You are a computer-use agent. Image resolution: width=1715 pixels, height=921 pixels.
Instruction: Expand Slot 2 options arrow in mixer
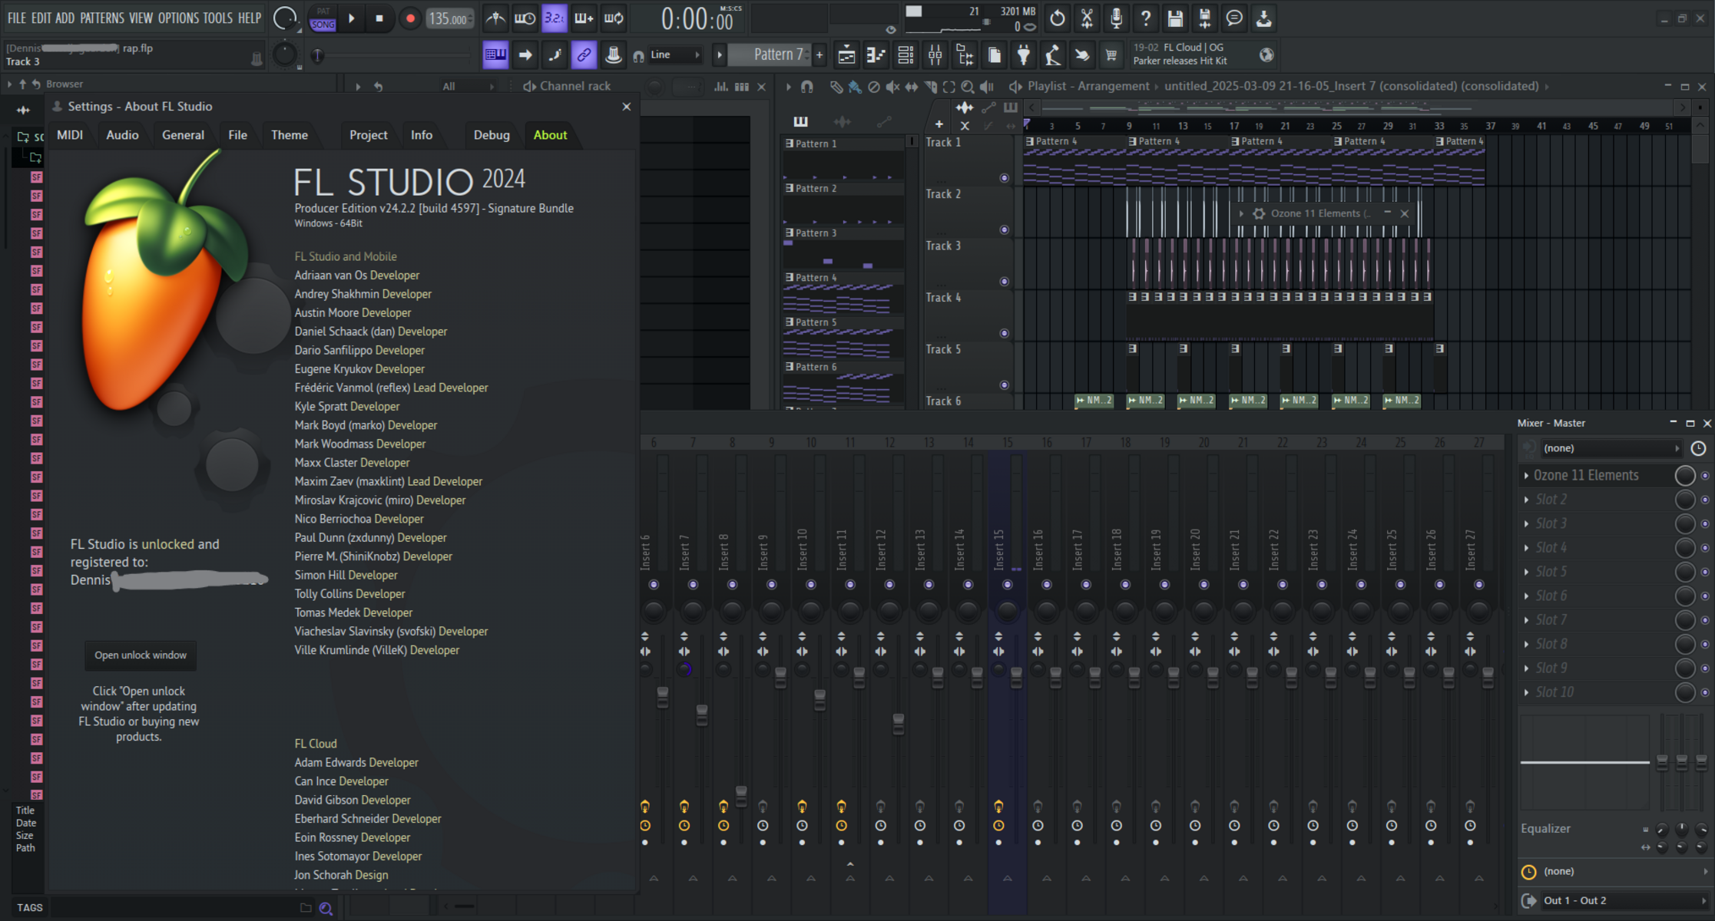coord(1526,500)
